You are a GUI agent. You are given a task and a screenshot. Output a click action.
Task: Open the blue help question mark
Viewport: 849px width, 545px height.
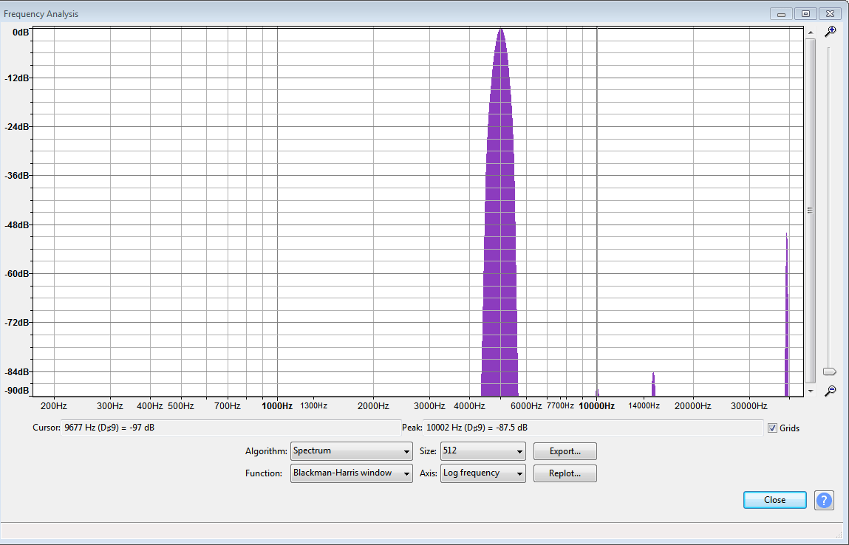pos(824,500)
